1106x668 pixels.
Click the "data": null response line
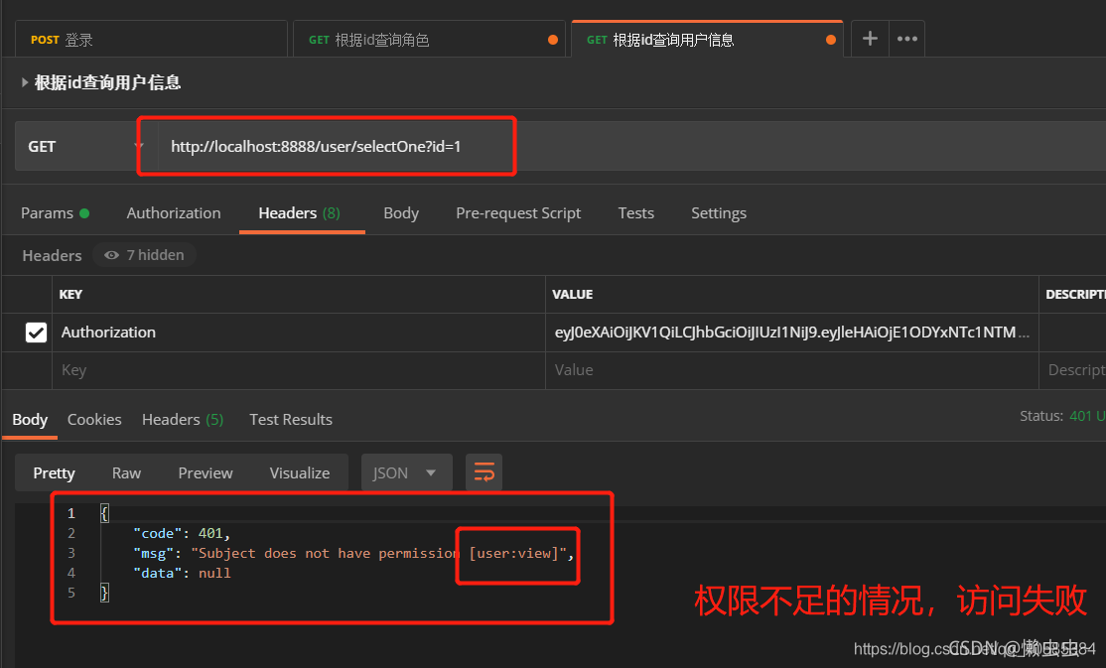point(182,573)
